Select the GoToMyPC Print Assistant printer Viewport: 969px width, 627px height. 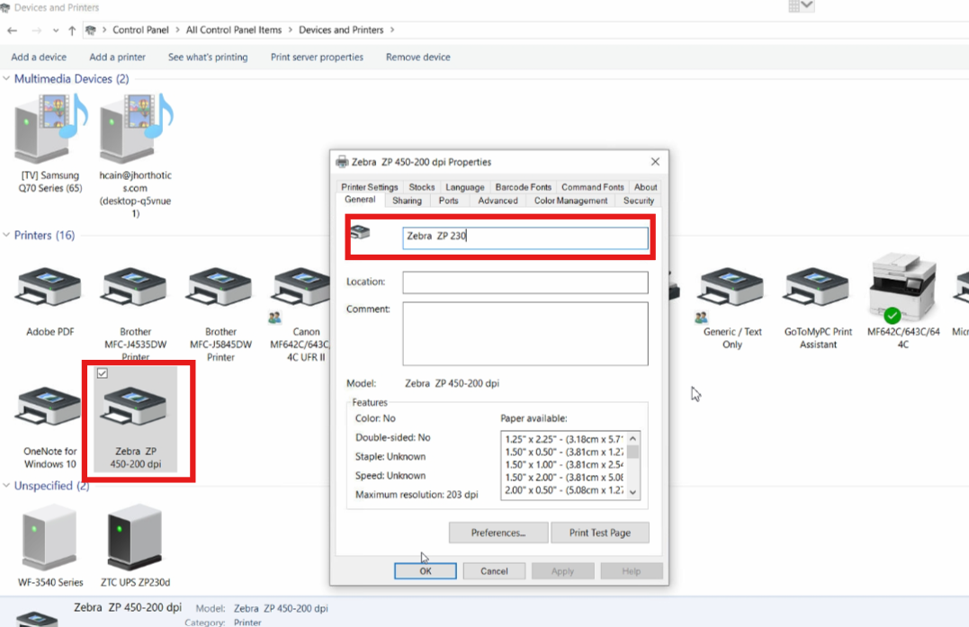point(818,290)
